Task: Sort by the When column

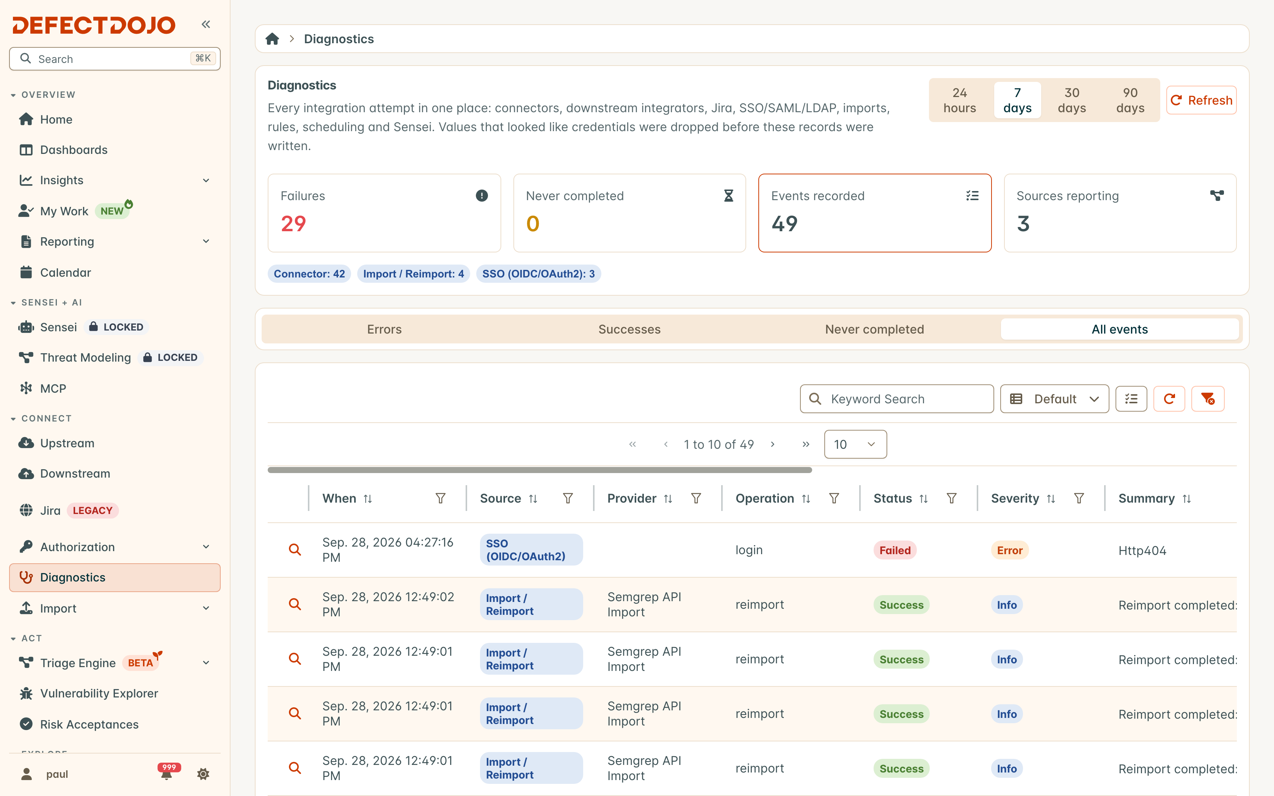Action: coord(368,498)
